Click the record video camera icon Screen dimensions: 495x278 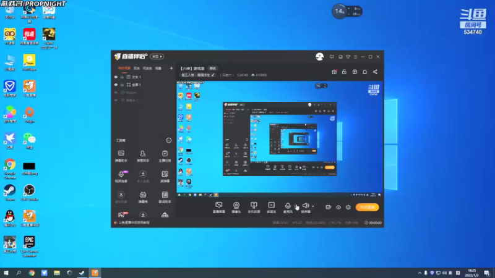click(329, 207)
